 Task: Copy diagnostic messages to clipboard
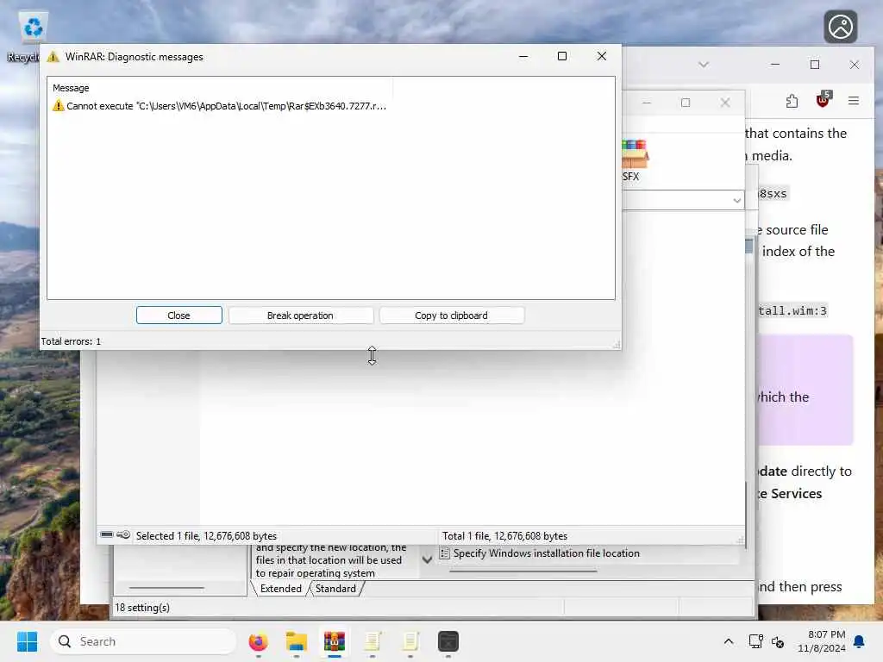[x=452, y=315]
